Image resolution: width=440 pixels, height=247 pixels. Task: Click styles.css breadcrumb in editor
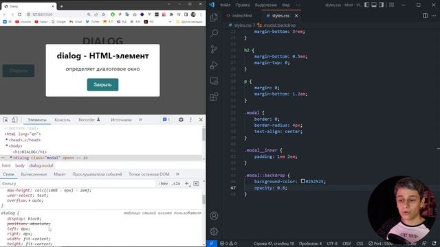pyautogui.click(x=240, y=25)
